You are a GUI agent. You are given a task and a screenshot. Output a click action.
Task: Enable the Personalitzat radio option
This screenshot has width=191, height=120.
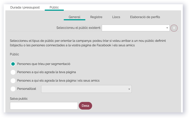point(13,89)
